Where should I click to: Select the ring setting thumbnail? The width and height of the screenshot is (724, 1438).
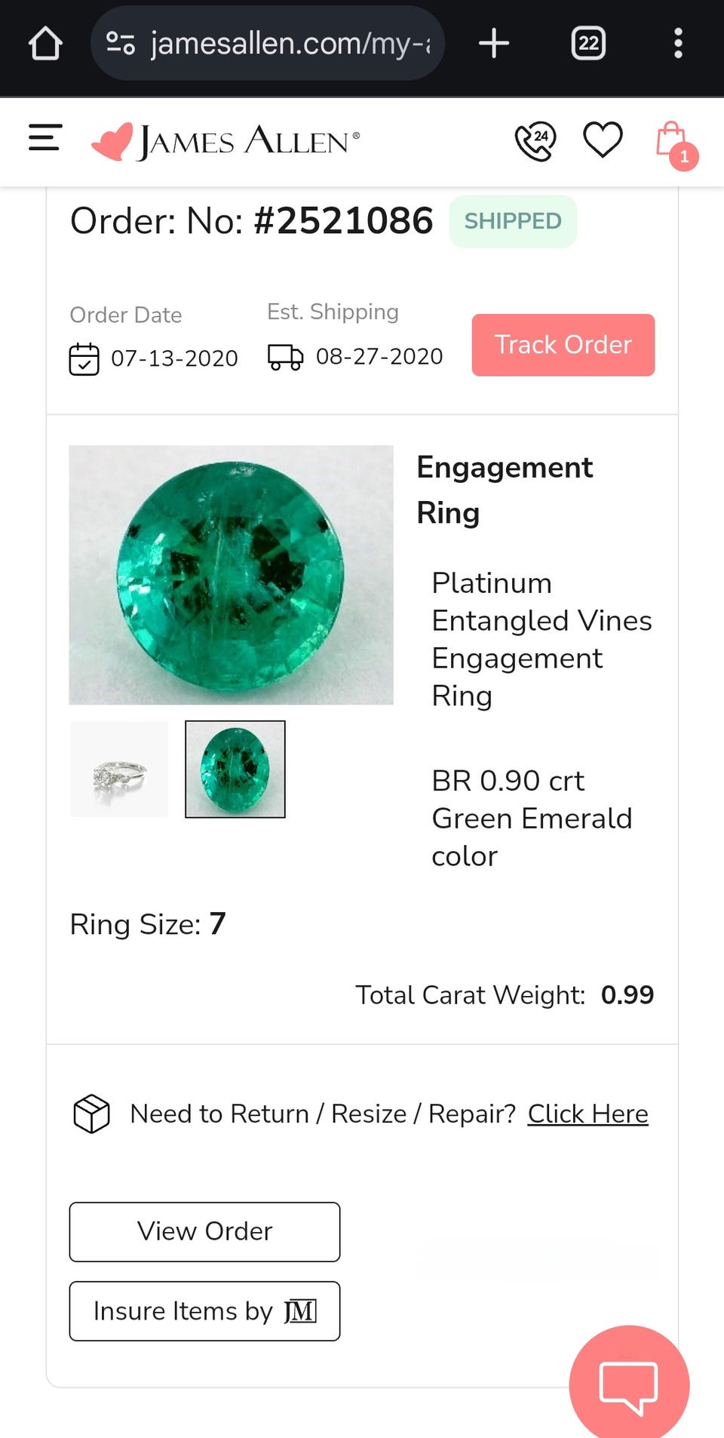point(119,769)
